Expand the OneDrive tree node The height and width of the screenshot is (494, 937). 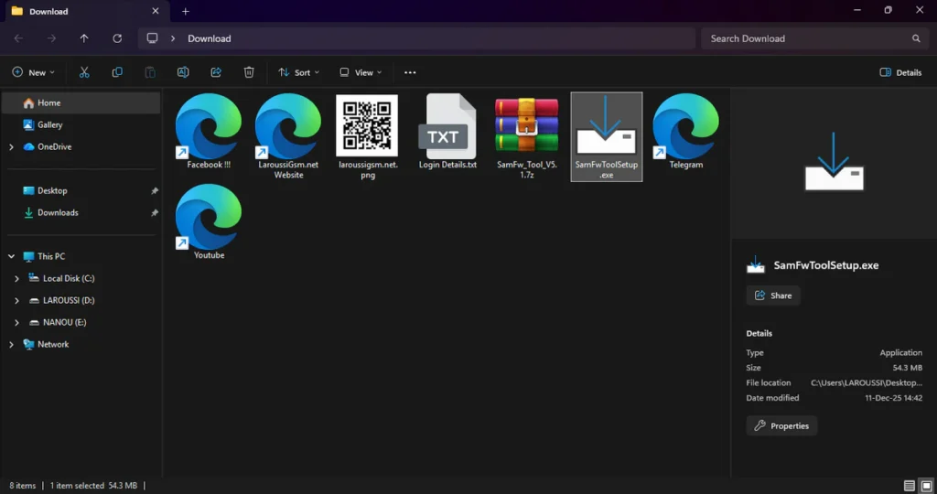tap(11, 146)
